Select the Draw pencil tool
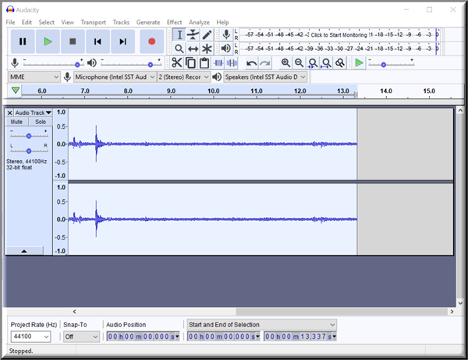Viewport: 468px width, 360px height. pyautogui.click(x=207, y=34)
